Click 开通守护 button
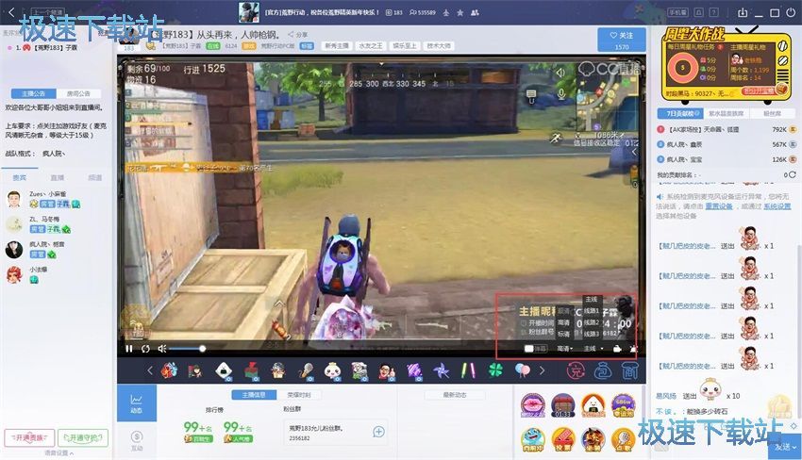Screen dimensions: 802x460 (83, 438)
